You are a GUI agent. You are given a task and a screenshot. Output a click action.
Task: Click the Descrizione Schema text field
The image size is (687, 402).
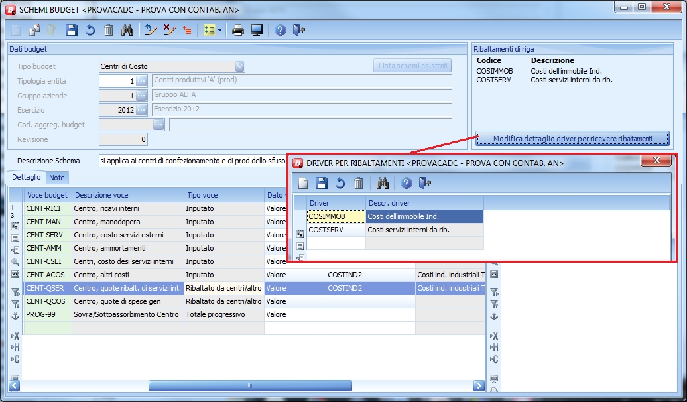[x=193, y=161]
